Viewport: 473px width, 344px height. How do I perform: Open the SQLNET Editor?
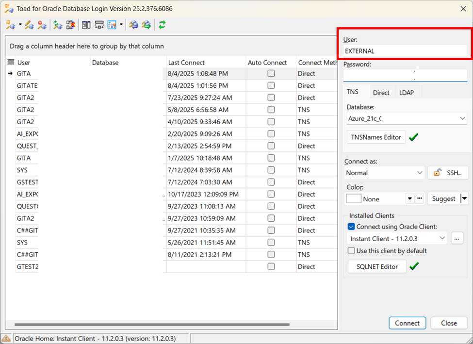coord(377,266)
